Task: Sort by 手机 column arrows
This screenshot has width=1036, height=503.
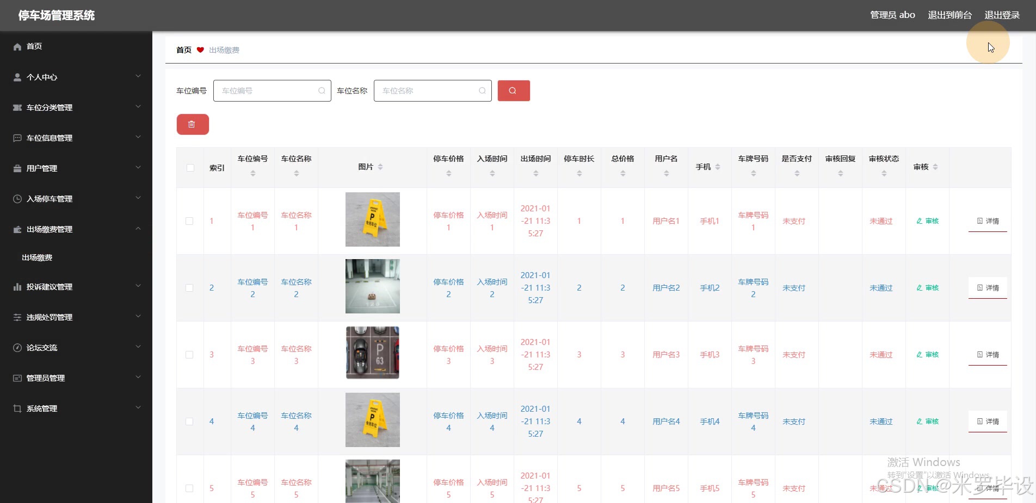Action: tap(718, 167)
